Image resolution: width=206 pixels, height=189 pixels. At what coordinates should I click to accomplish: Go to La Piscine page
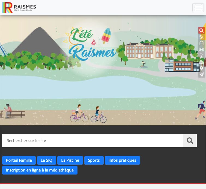(70, 160)
